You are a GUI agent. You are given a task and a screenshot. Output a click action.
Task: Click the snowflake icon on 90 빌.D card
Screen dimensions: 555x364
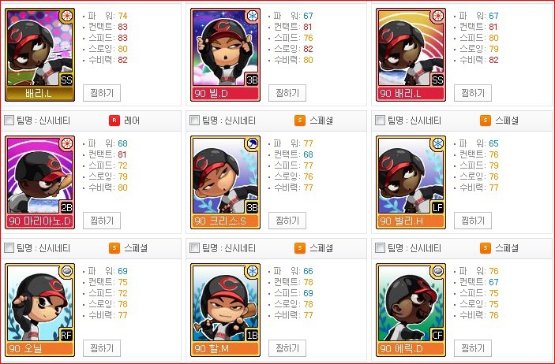pyautogui.click(x=253, y=16)
